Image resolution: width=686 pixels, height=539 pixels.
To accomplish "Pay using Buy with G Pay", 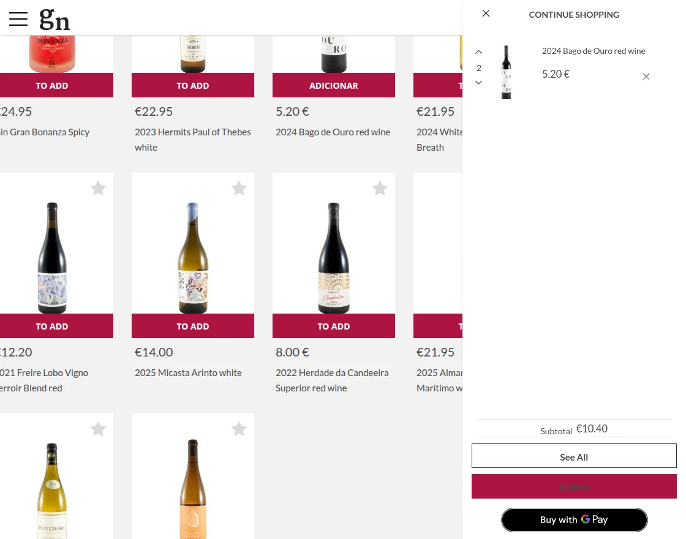I will tap(574, 520).
